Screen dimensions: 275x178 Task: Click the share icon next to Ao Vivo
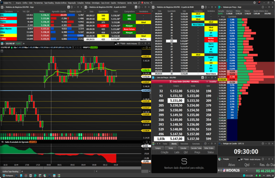tap(151, 3)
